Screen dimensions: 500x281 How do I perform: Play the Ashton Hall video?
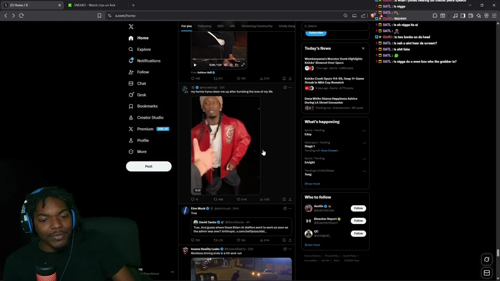(195, 65)
